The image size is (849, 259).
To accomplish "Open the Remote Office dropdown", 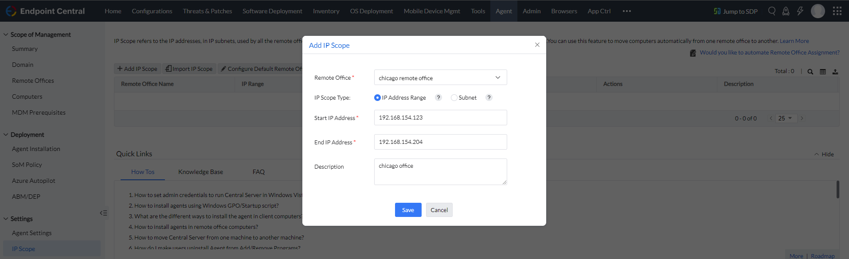I will pos(440,77).
